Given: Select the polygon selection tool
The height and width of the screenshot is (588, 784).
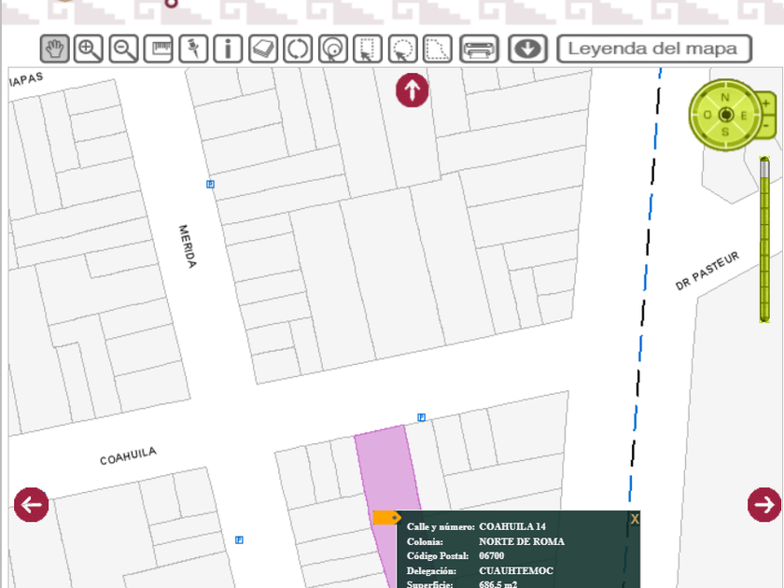Looking at the screenshot, I should 438,49.
